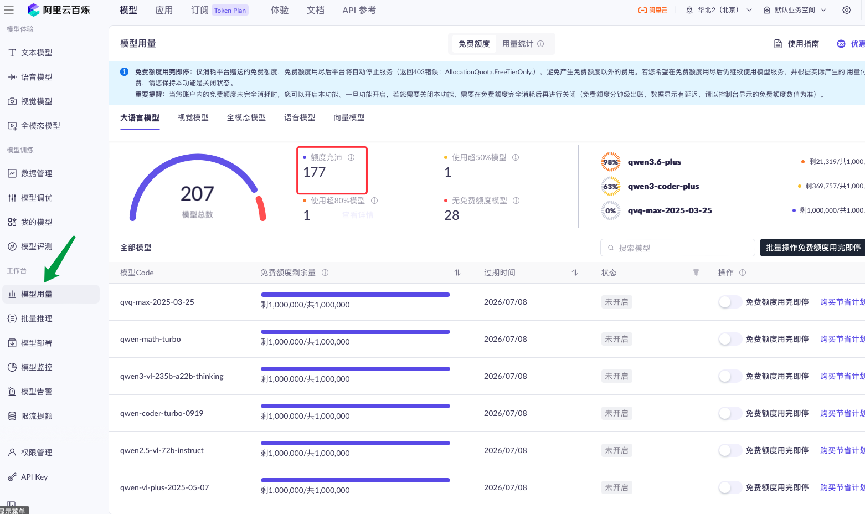Open 模型 top menu

coord(128,10)
